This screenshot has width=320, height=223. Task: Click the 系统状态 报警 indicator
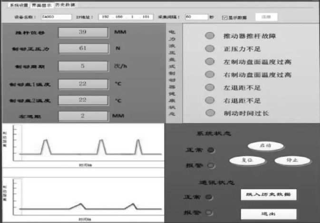(x=212, y=165)
